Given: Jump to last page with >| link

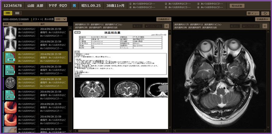Looking at the screenshot, I should (41, 19).
